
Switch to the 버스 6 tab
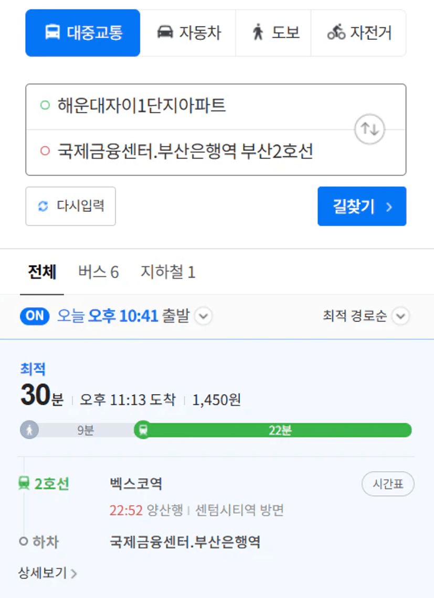coord(99,273)
